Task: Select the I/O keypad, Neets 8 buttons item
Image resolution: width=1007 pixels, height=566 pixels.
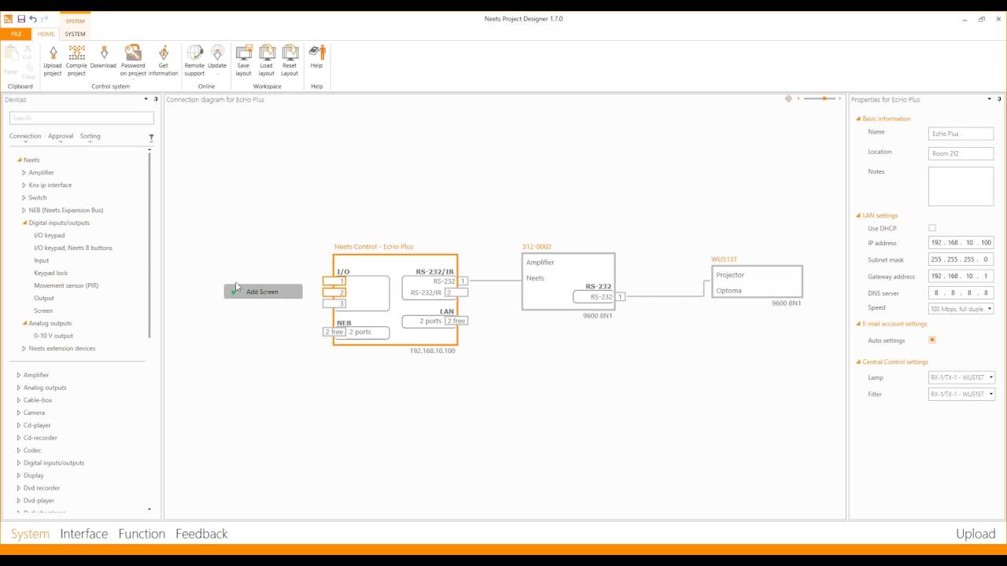Action: coord(73,248)
